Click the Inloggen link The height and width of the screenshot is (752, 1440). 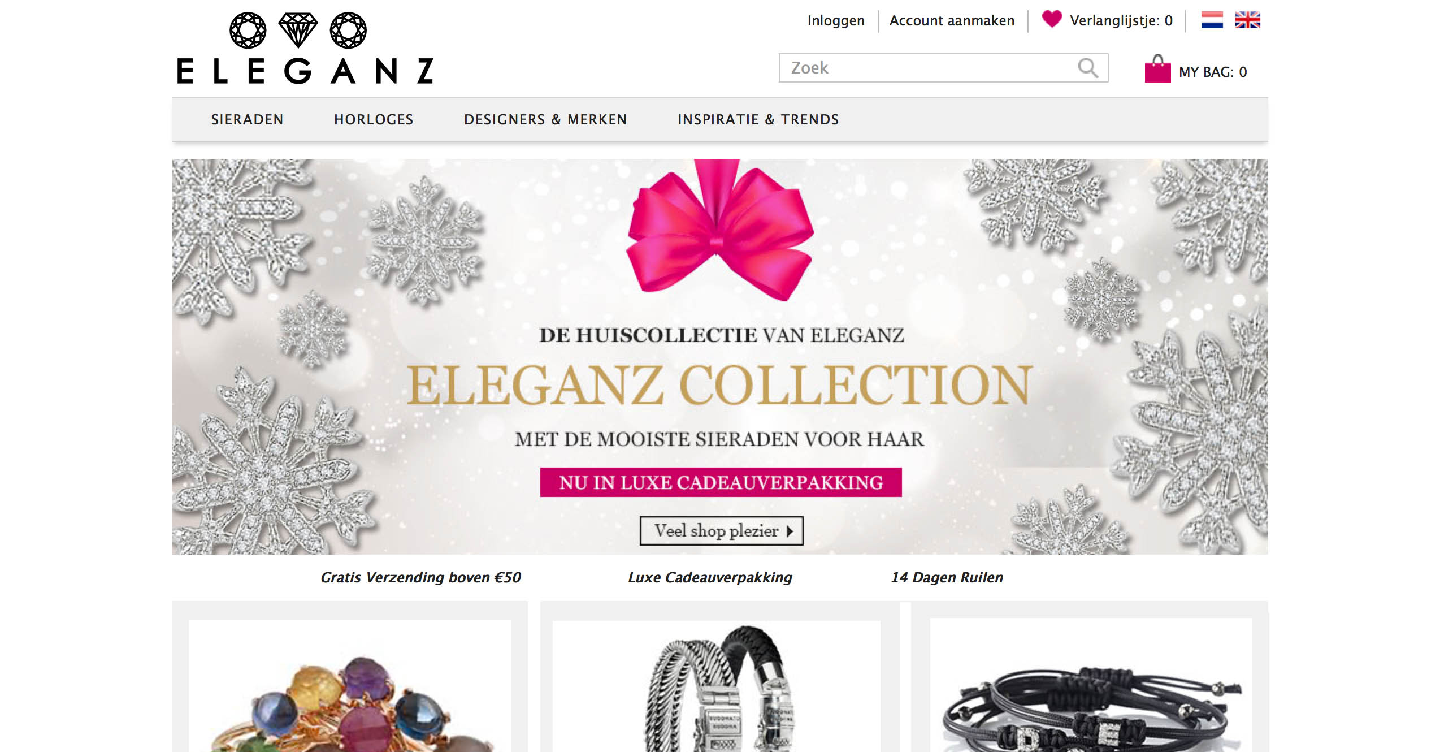[836, 21]
